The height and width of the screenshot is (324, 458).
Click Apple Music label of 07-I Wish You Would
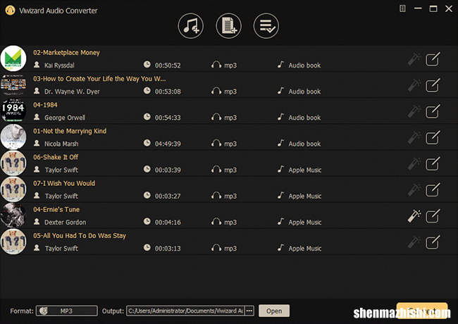[x=305, y=196]
